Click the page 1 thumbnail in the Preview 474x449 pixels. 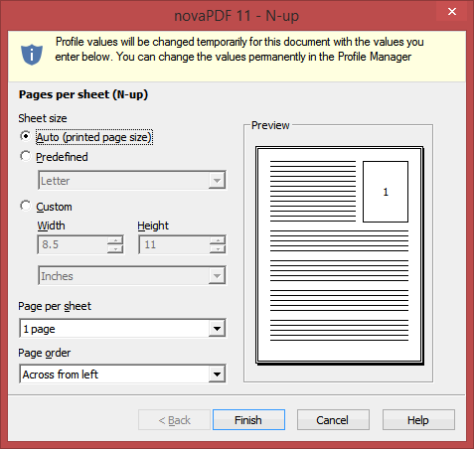pos(386,192)
